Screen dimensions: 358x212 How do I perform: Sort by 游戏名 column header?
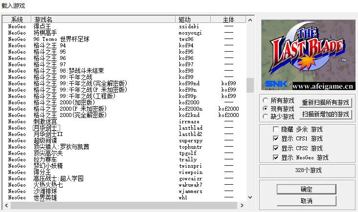pos(43,19)
